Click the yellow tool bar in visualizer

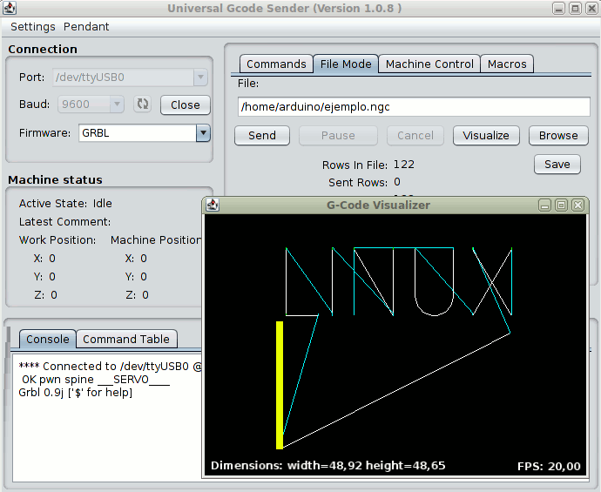coord(280,385)
